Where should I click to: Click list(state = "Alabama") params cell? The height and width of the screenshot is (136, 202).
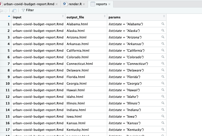137,24
